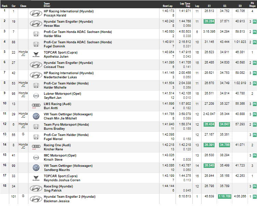This screenshot has height=207, width=257.
Task: Click the Audi logo beside Kircher Rene
Action: [36, 147]
